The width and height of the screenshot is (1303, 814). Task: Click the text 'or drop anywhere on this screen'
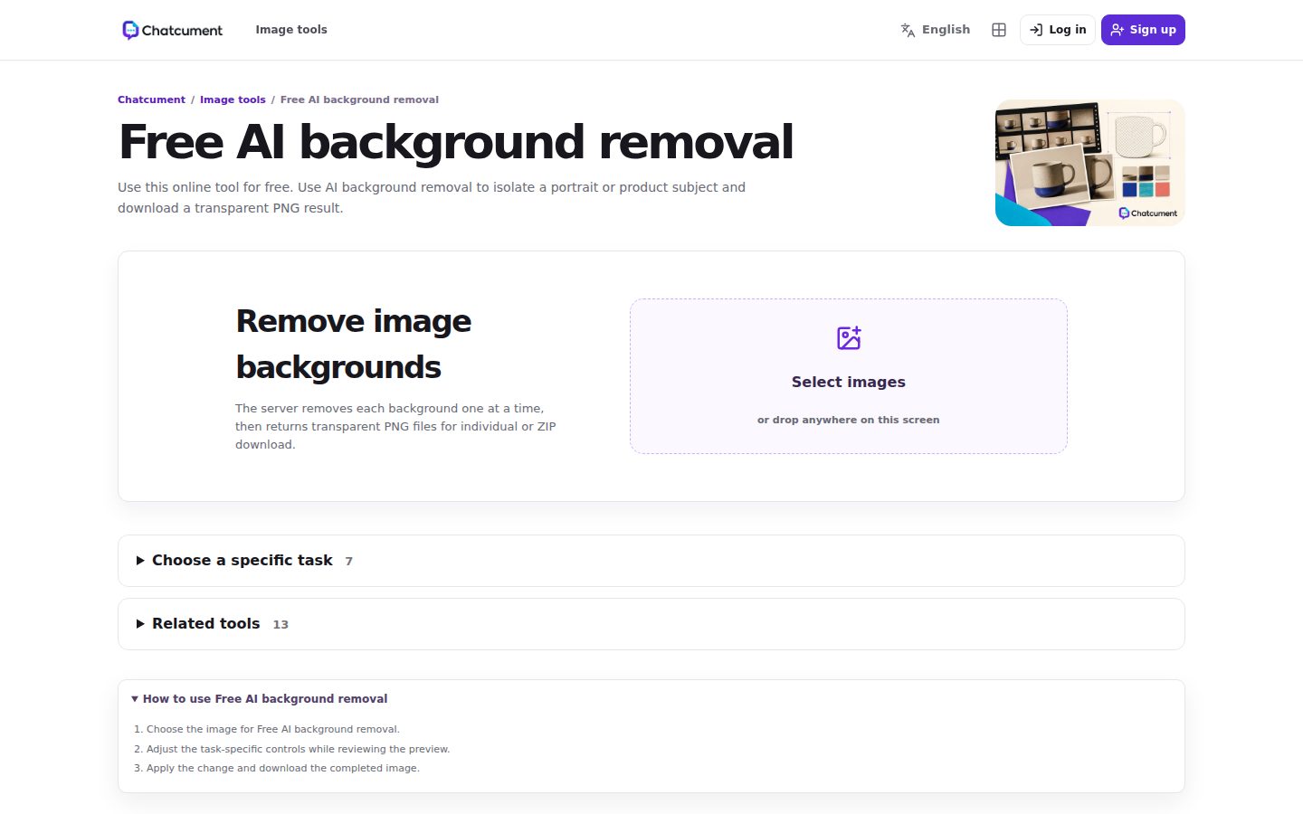click(849, 420)
